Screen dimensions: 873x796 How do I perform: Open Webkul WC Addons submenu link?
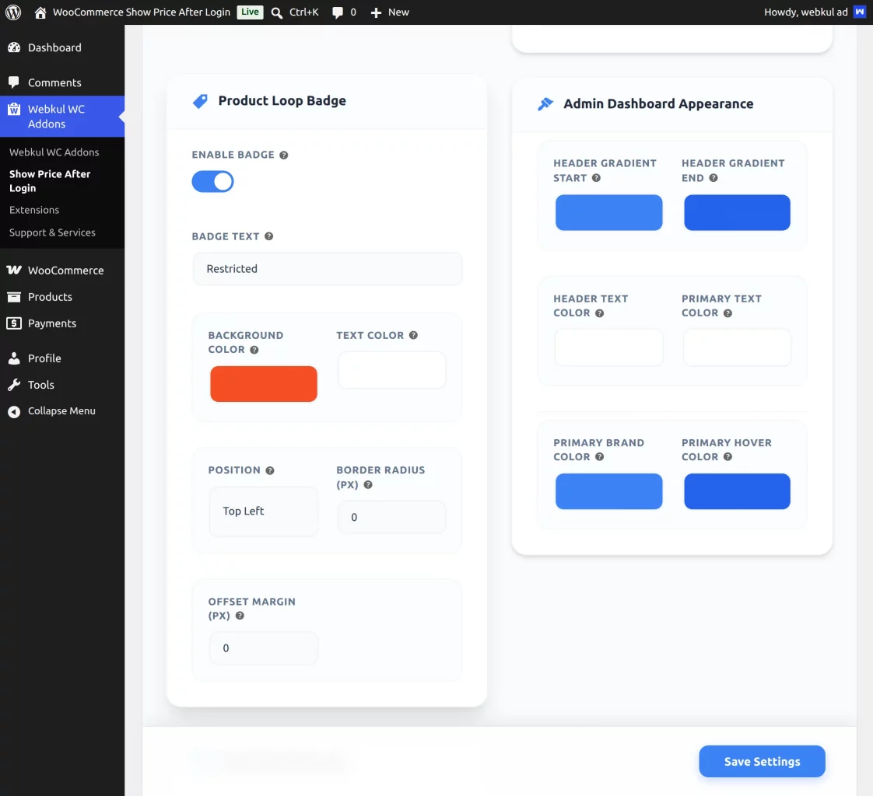pos(54,152)
